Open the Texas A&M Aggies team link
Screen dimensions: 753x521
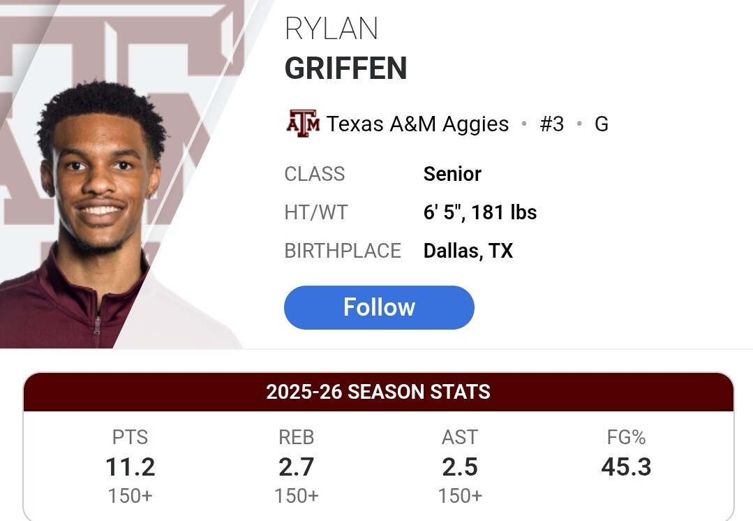417,124
